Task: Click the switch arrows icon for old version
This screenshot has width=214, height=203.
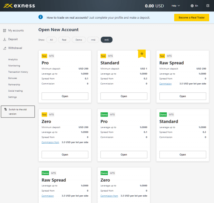Action: point(5,109)
